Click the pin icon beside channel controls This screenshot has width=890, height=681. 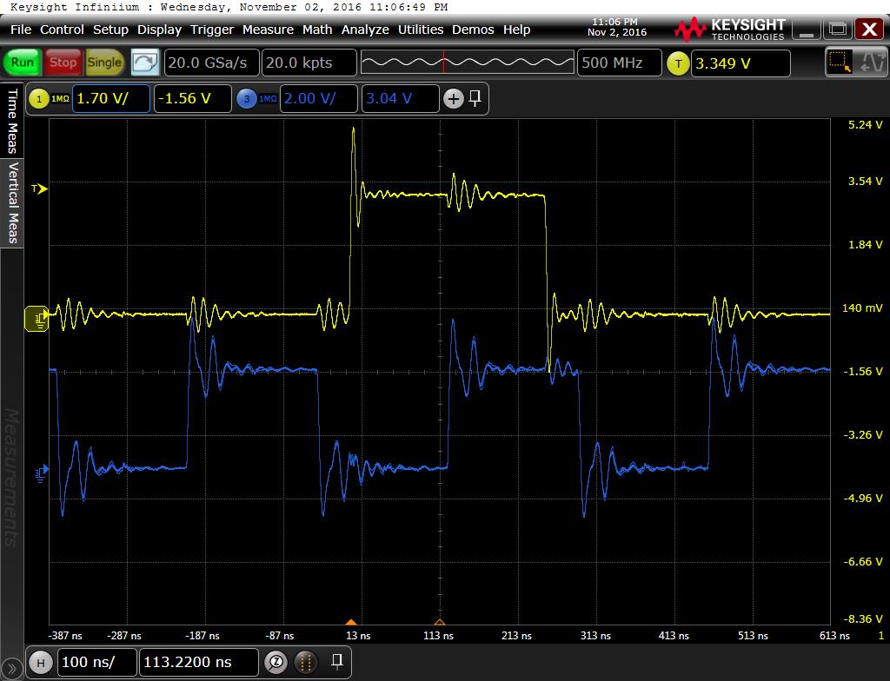click(x=475, y=98)
